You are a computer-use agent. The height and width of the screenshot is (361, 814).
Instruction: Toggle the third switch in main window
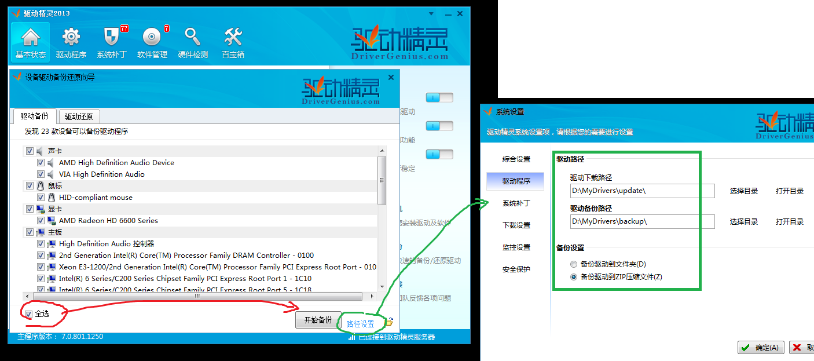pyautogui.click(x=439, y=154)
